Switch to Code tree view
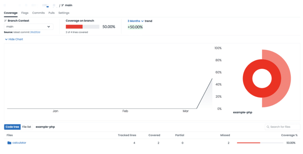This screenshot has height=154, width=303. (12, 127)
